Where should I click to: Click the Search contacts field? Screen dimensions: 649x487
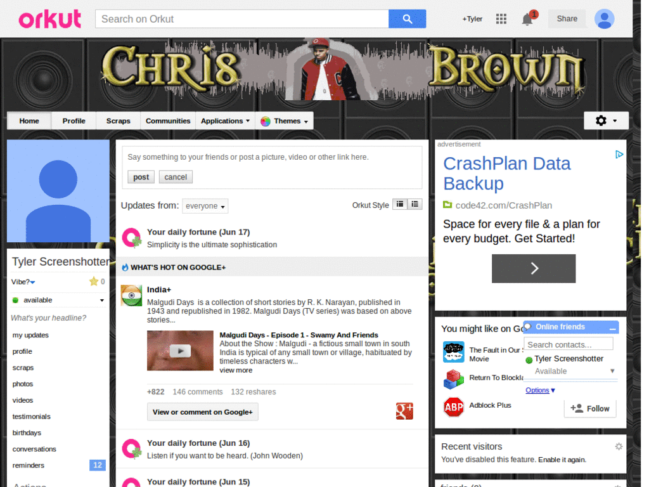click(x=569, y=344)
